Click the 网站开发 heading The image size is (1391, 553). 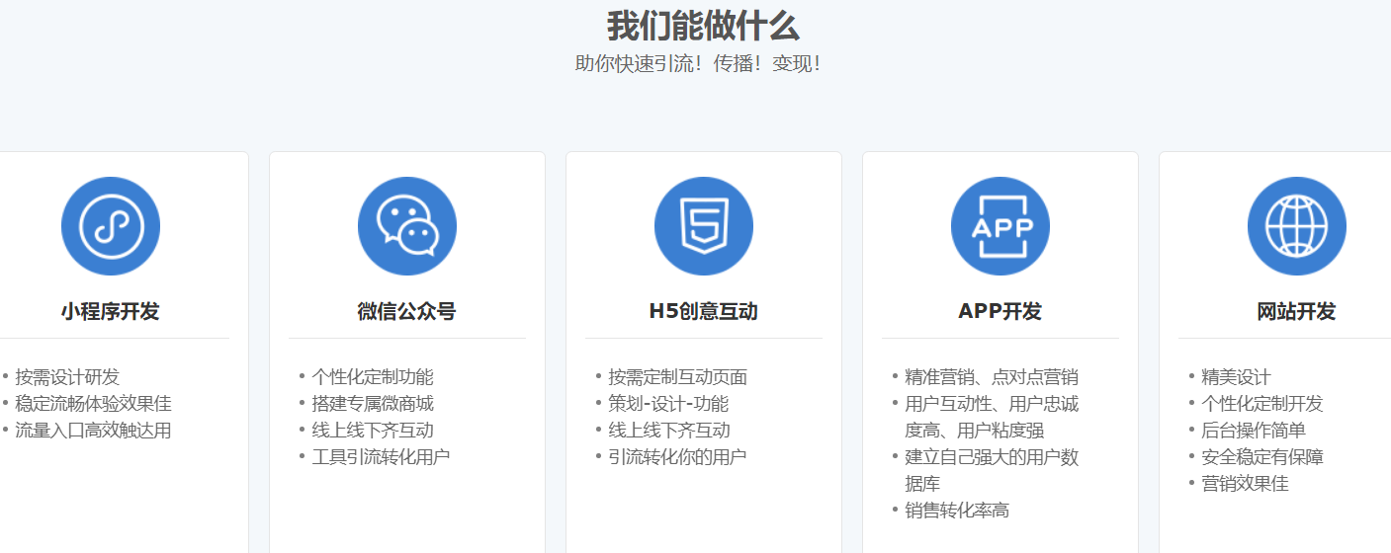pos(1297,312)
